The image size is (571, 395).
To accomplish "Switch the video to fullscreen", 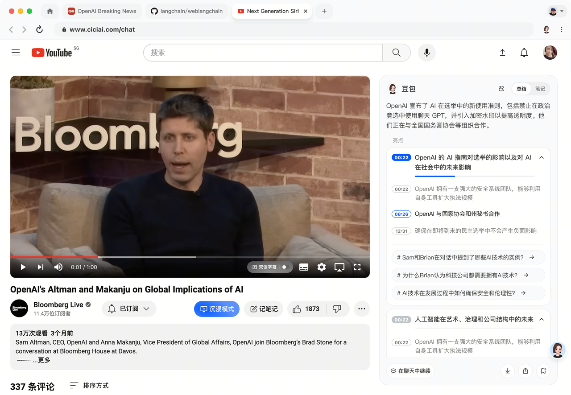I will click(357, 267).
